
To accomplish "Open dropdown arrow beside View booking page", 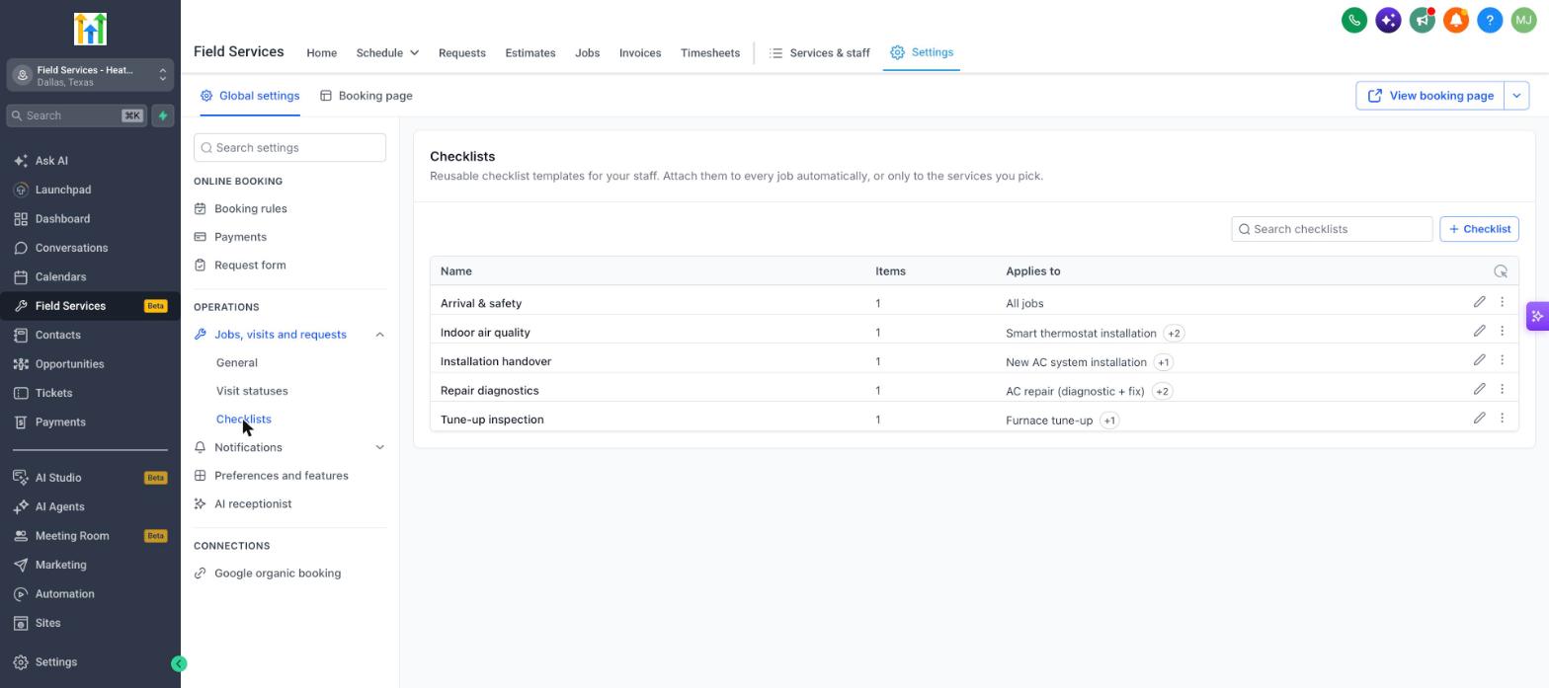I will point(1516,96).
